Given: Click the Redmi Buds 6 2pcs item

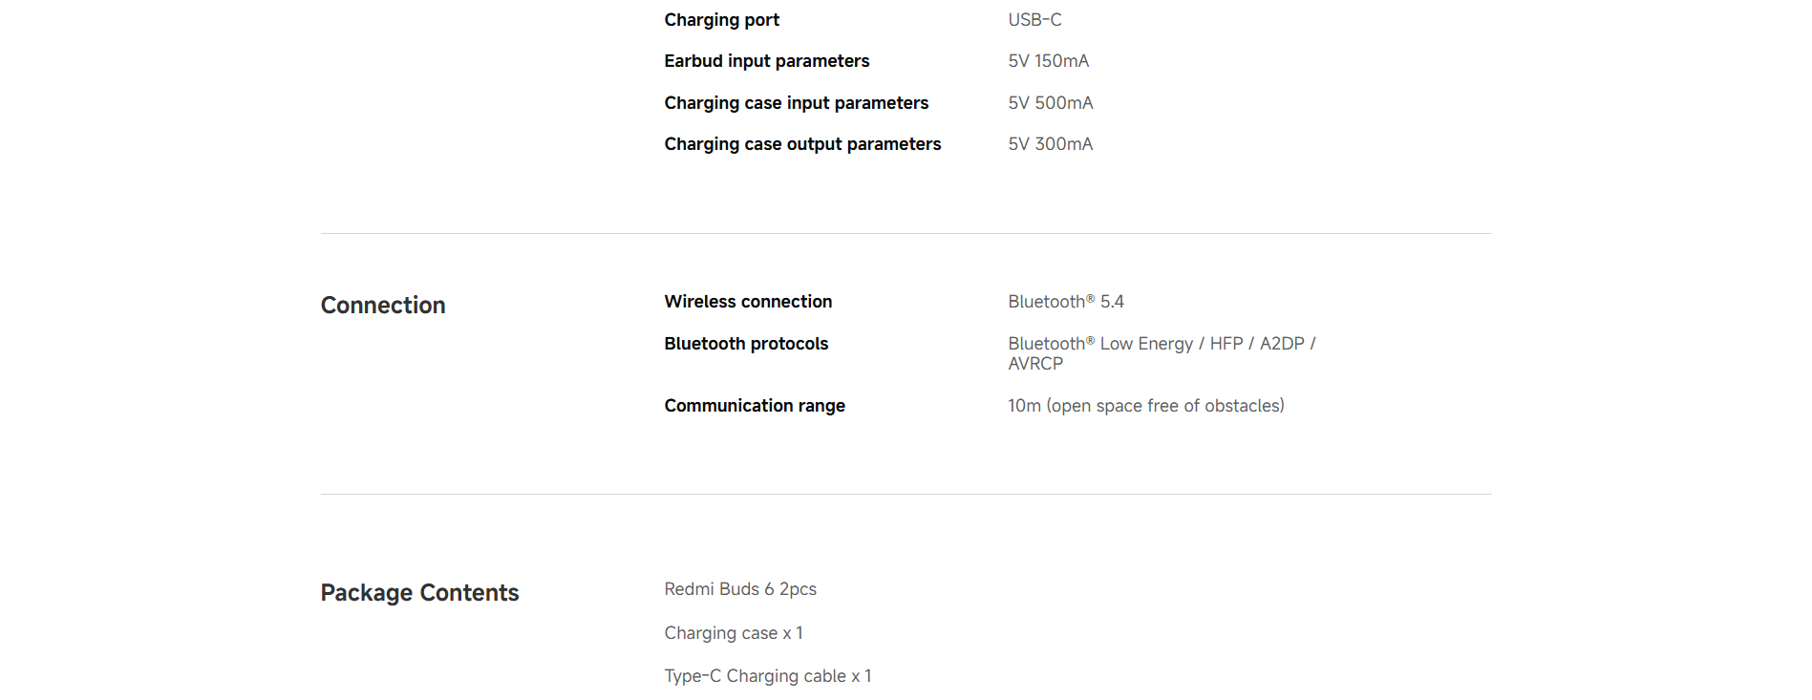Looking at the screenshot, I should pyautogui.click(x=740, y=589).
